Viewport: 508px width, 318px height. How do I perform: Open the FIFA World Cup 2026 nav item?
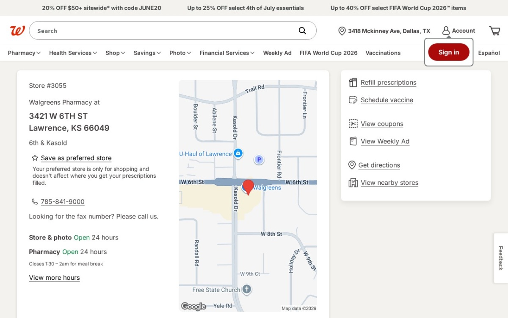329,53
